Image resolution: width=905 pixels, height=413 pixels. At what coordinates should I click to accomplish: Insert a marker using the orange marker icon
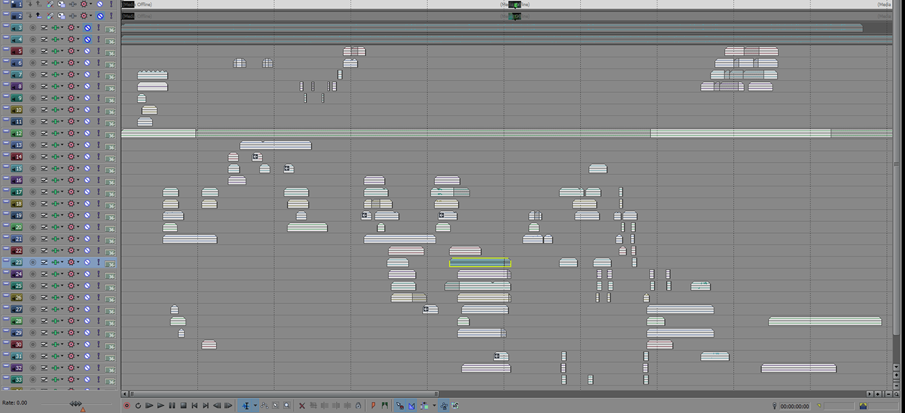point(373,406)
